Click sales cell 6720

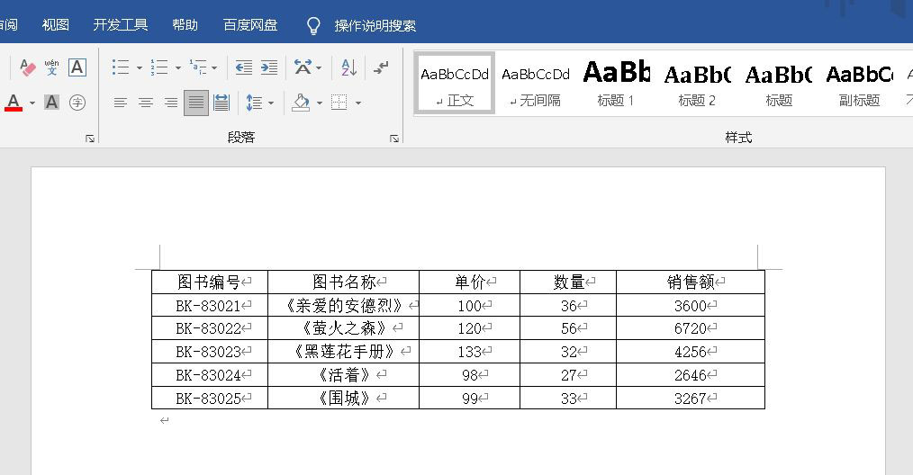point(691,328)
